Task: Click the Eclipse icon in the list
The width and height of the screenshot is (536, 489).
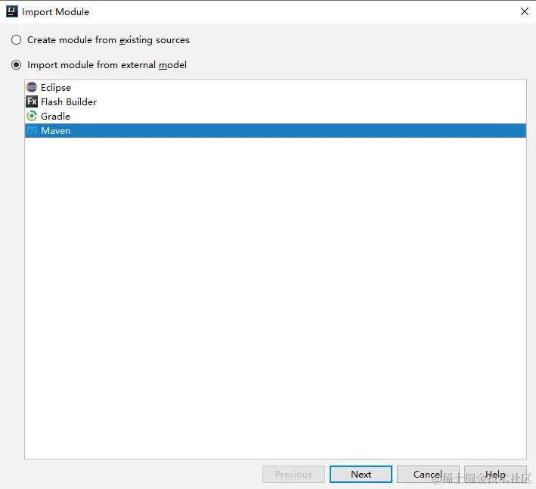Action: [32, 87]
